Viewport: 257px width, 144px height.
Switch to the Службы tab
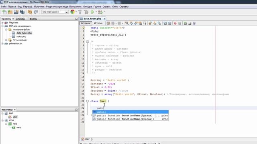(x=20, y=19)
